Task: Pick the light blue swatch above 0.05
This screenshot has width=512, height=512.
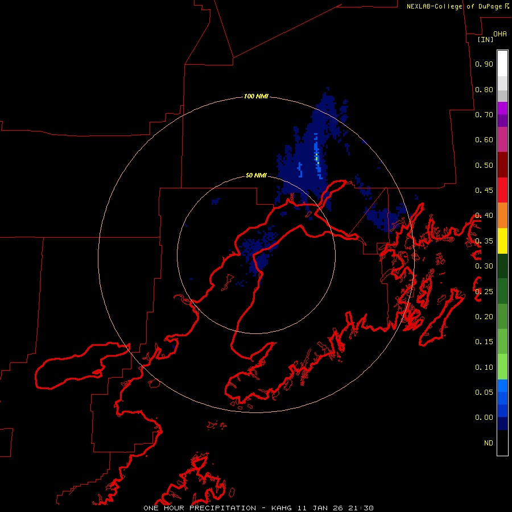Action: click(502, 386)
